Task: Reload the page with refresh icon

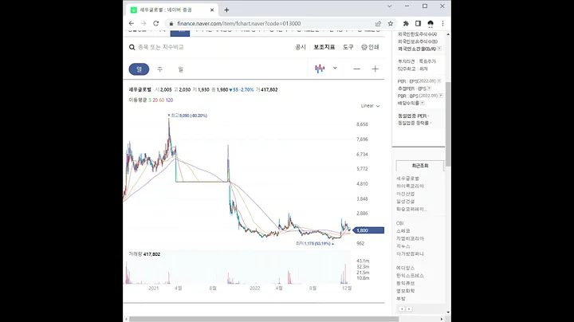Action: click(156, 23)
